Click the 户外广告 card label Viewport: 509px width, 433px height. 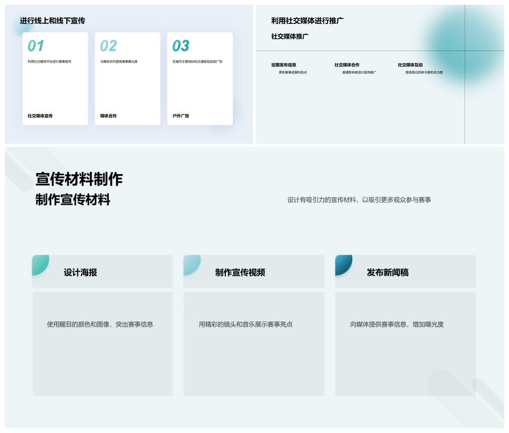pos(181,116)
